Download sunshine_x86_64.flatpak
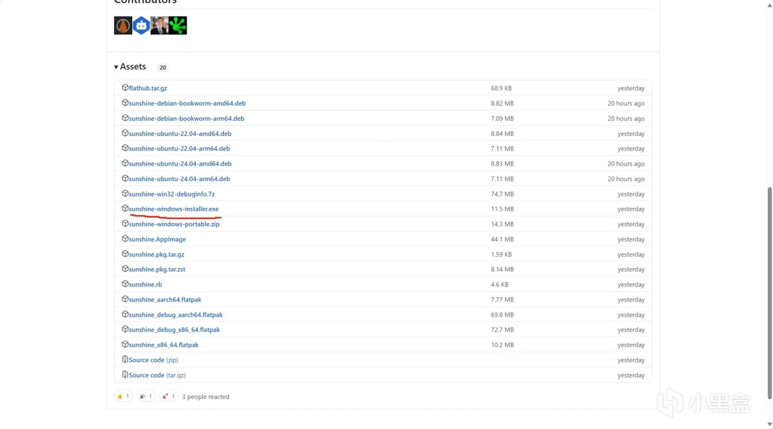The height and width of the screenshot is (429, 773). coord(164,345)
